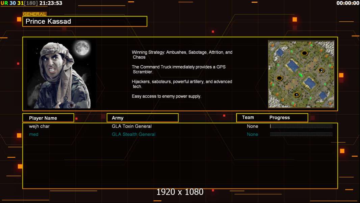The height and width of the screenshot is (203, 360).
Task: Click the Team column label
Action: click(x=248, y=117)
